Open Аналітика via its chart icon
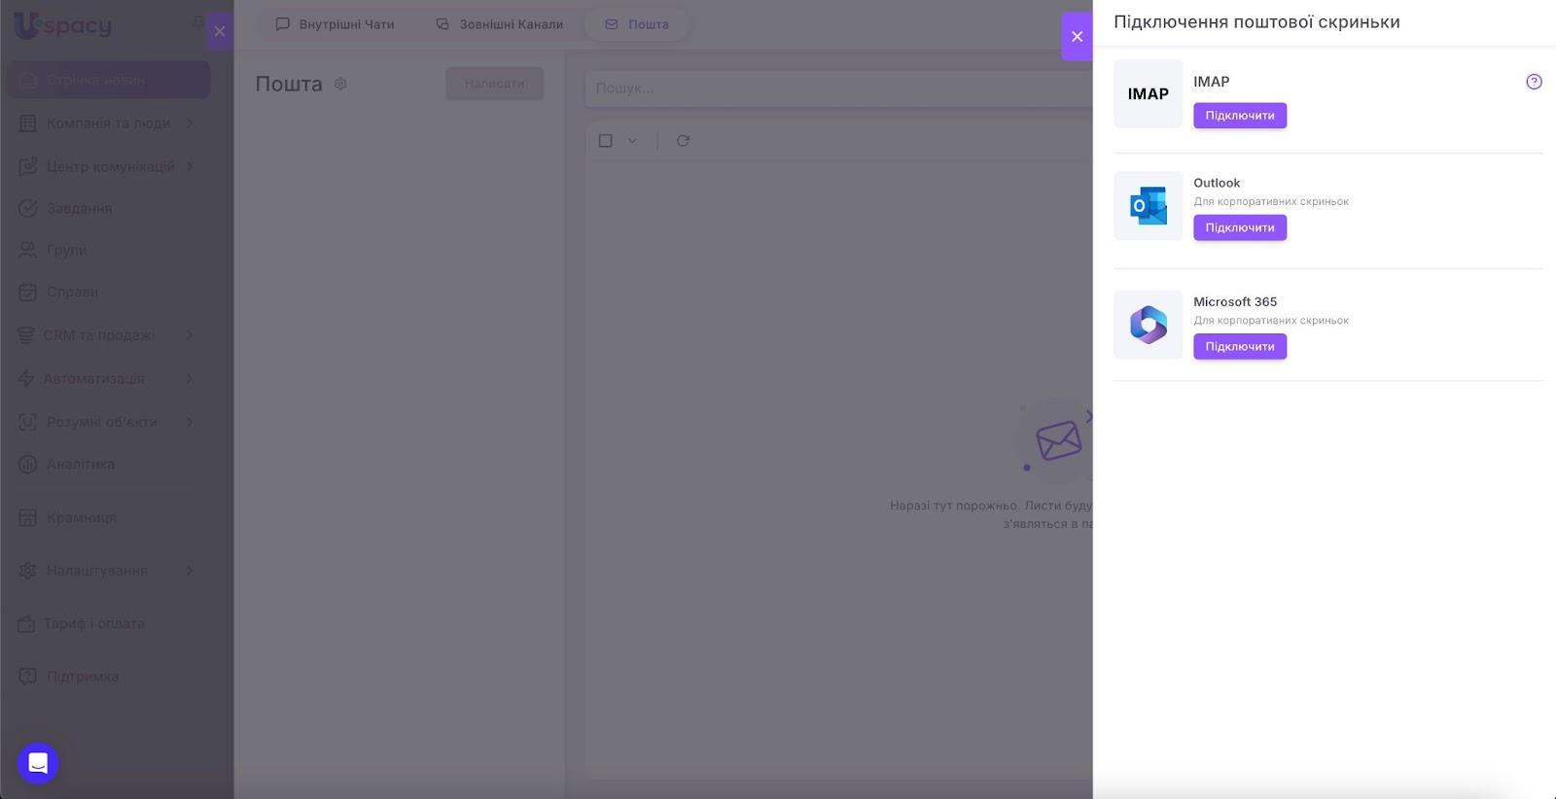This screenshot has height=799, width=1556. tap(28, 464)
